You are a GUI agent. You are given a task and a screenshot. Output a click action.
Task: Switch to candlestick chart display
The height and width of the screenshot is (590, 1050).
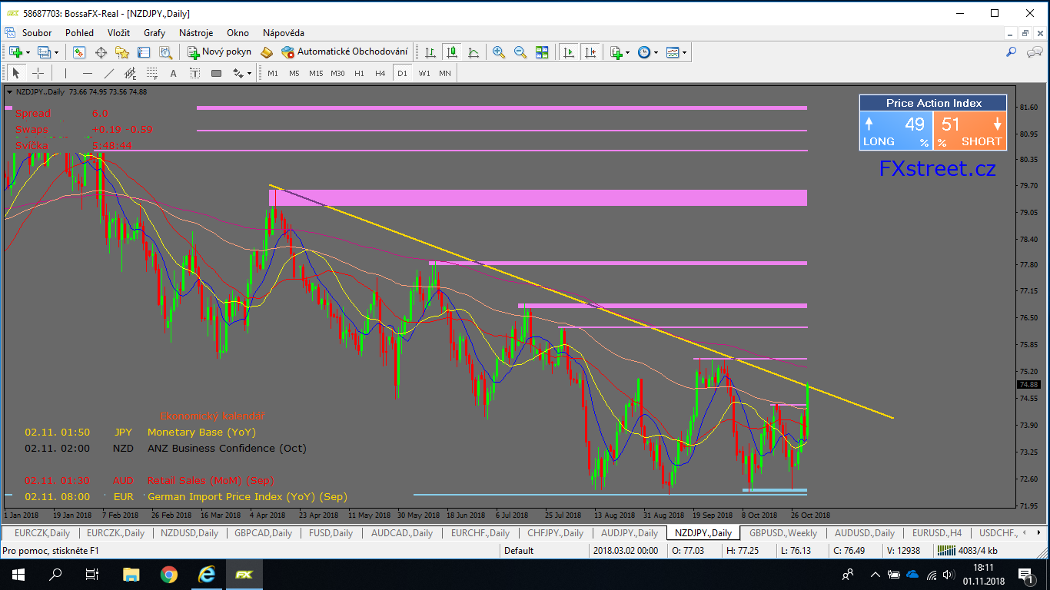click(x=452, y=52)
